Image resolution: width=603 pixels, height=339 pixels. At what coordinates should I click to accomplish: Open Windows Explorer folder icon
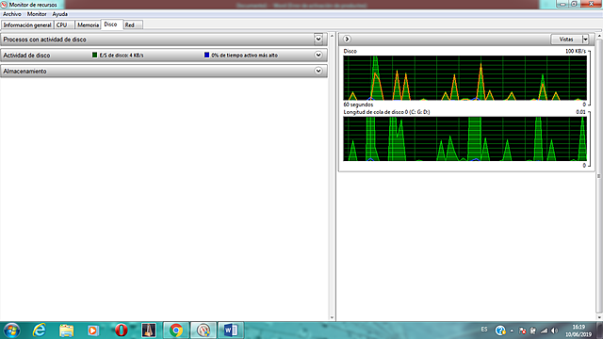[x=66, y=331]
